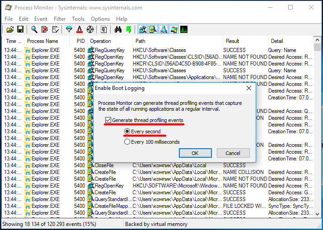The width and height of the screenshot is (323, 230).
Task: Click Desired Access: Q... detail cell
Action: click(x=290, y=111)
